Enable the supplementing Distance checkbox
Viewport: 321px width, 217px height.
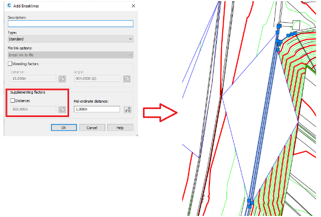point(13,101)
